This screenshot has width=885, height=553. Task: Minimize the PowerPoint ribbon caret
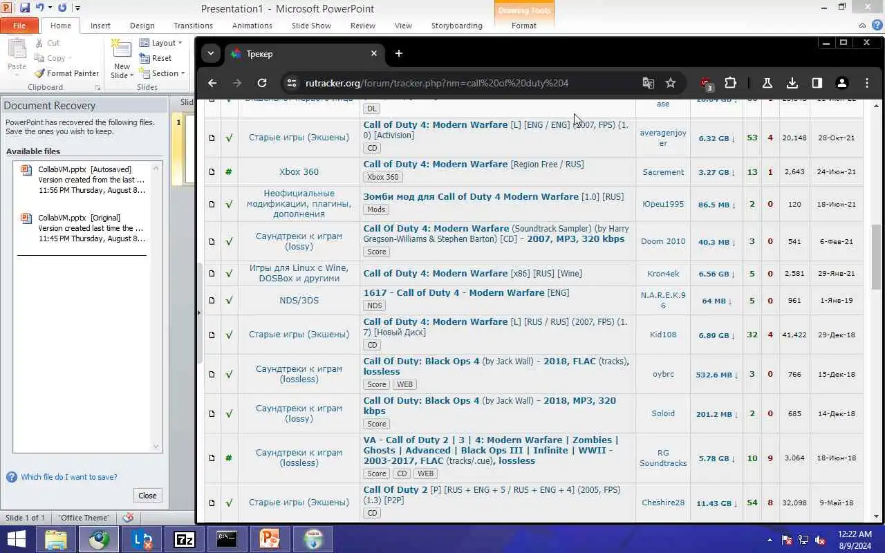click(862, 25)
